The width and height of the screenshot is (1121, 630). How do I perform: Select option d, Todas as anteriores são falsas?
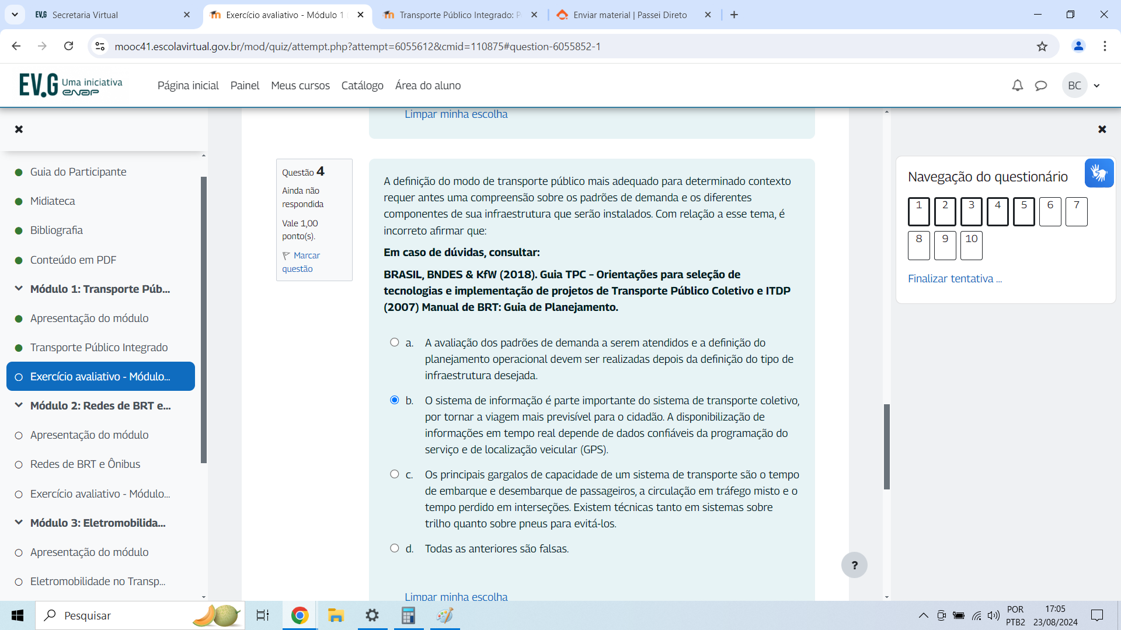click(395, 548)
